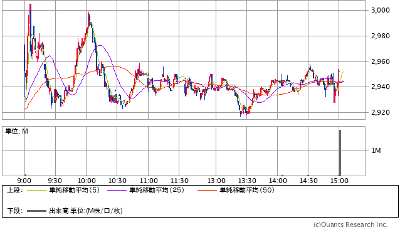Click the 単純移動平均(25) legend text

tap(157, 190)
